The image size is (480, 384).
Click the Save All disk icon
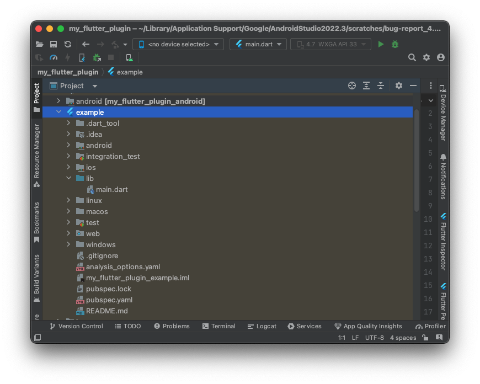pos(54,44)
